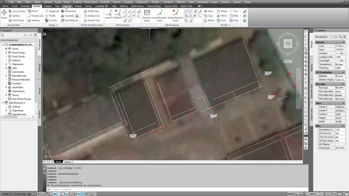Select Catchments in Prospector tree
This screenshot has width=349, height=196.
point(18,72)
